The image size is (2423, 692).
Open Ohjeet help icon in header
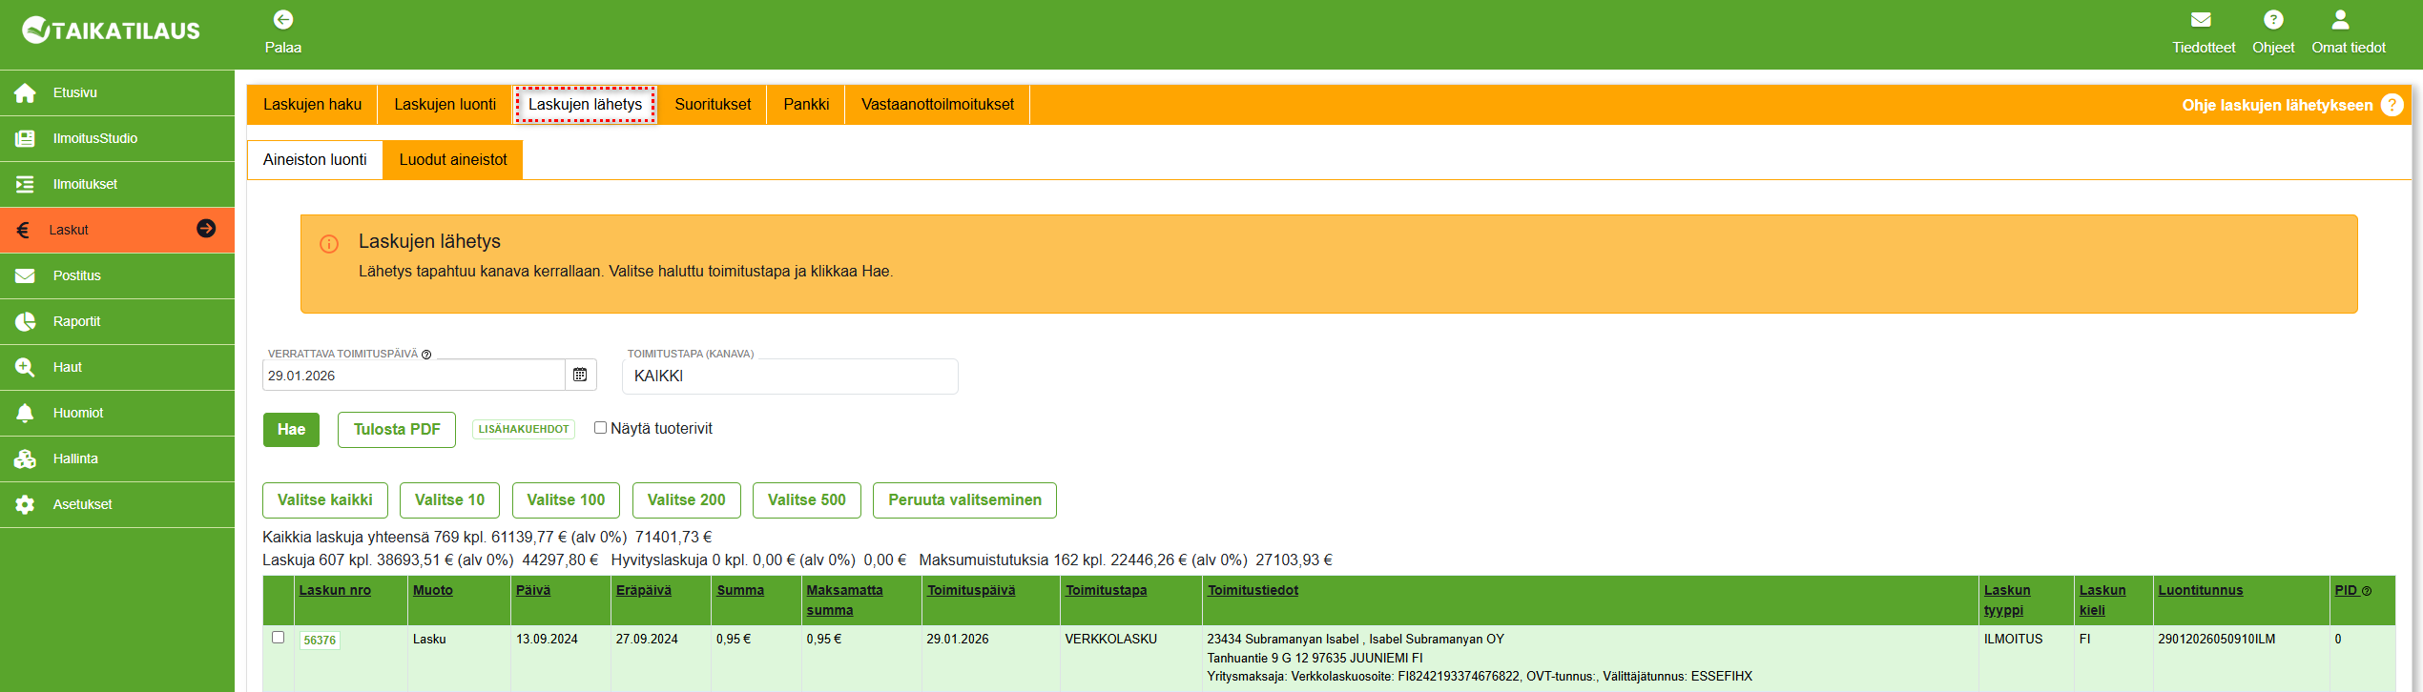(2273, 20)
